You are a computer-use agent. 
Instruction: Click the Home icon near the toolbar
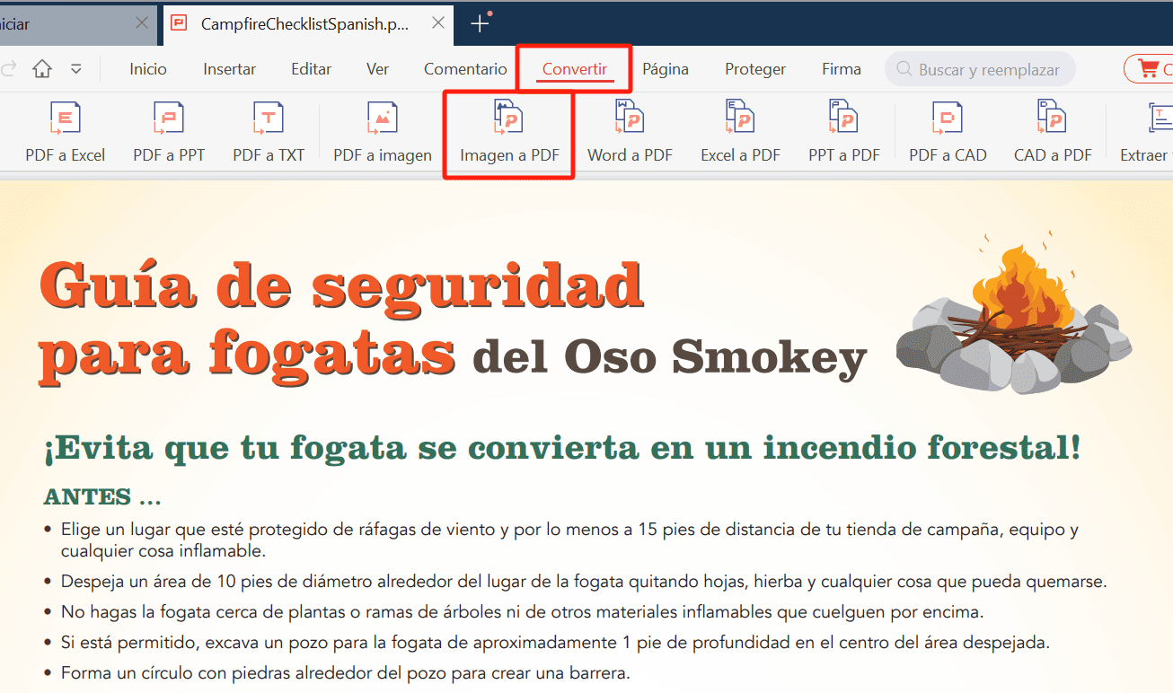pos(41,68)
